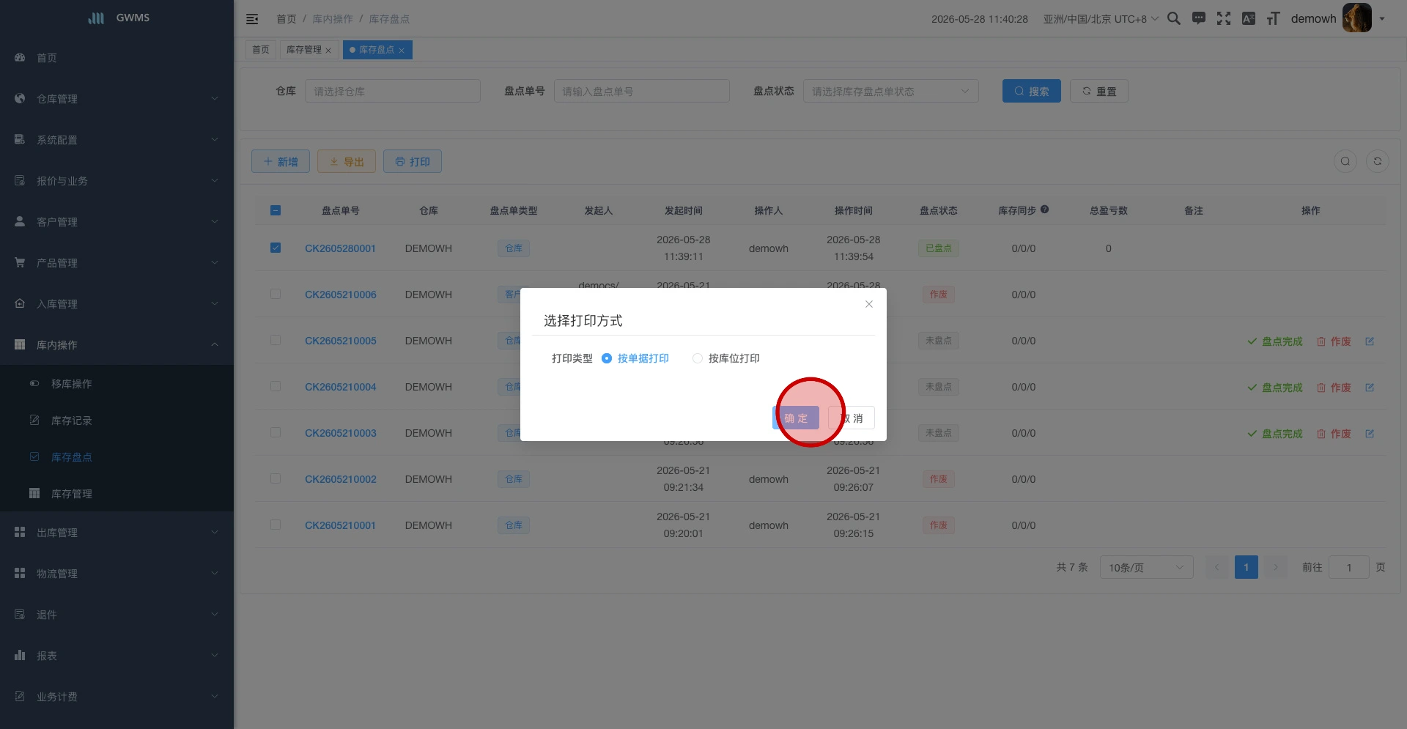The image size is (1407, 729).
Task: Expand 报表 sidebar menu
Action: 117,656
